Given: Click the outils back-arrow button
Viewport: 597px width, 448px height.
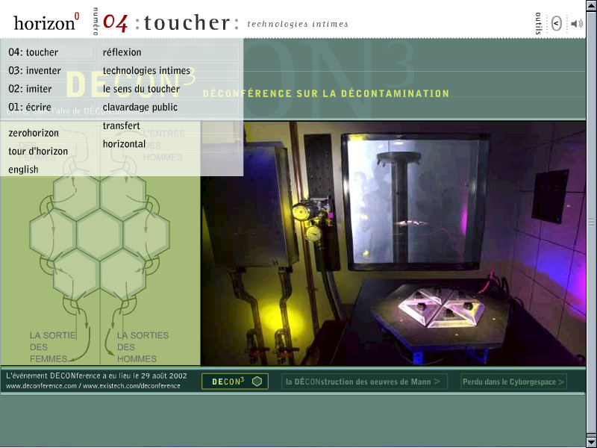Looking at the screenshot, I should pos(556,23).
